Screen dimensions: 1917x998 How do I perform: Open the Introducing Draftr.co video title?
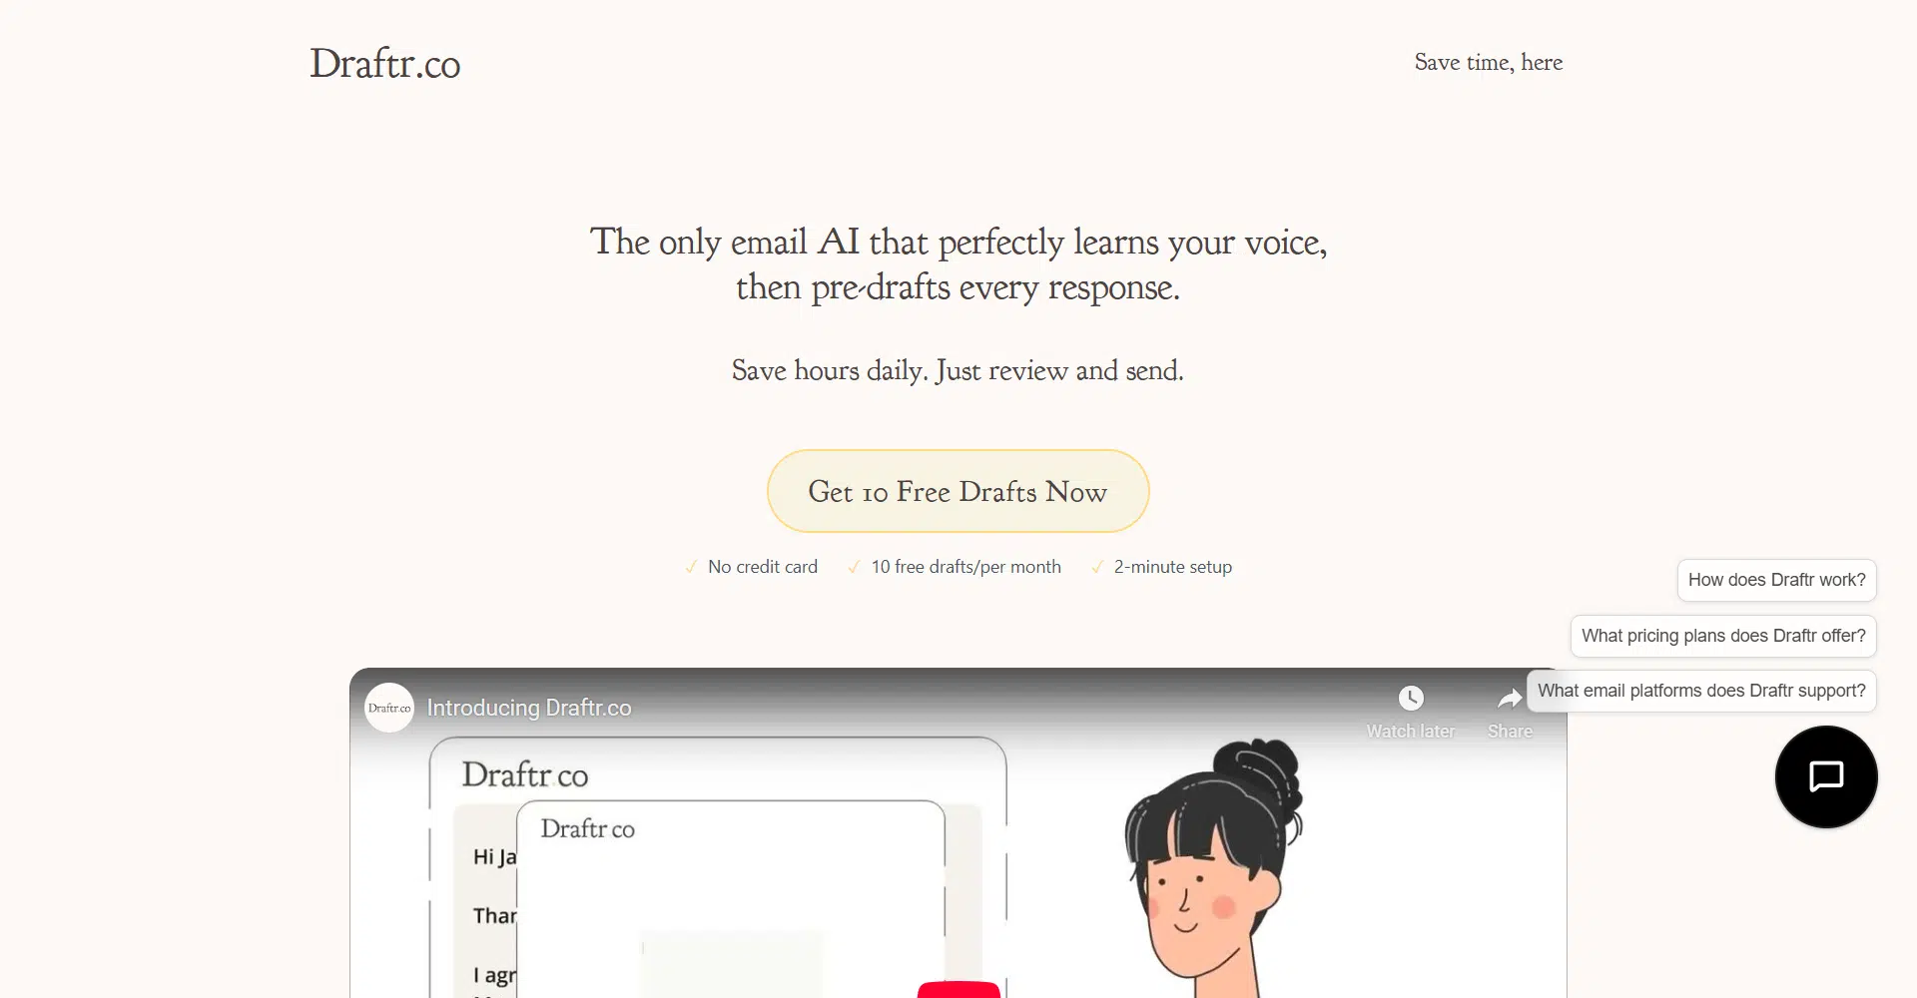tap(529, 708)
